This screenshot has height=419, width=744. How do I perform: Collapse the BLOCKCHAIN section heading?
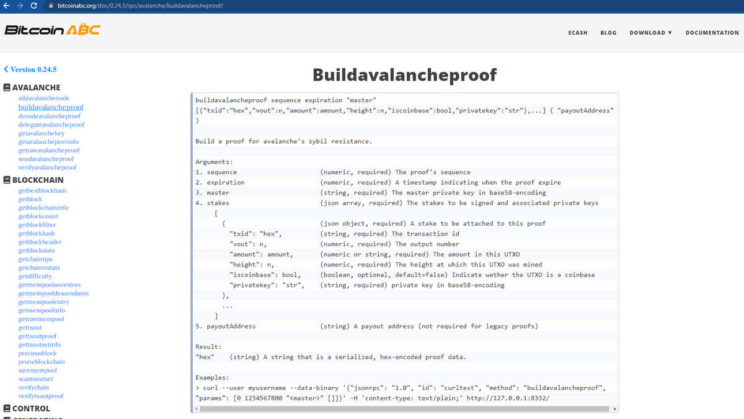[38, 180]
